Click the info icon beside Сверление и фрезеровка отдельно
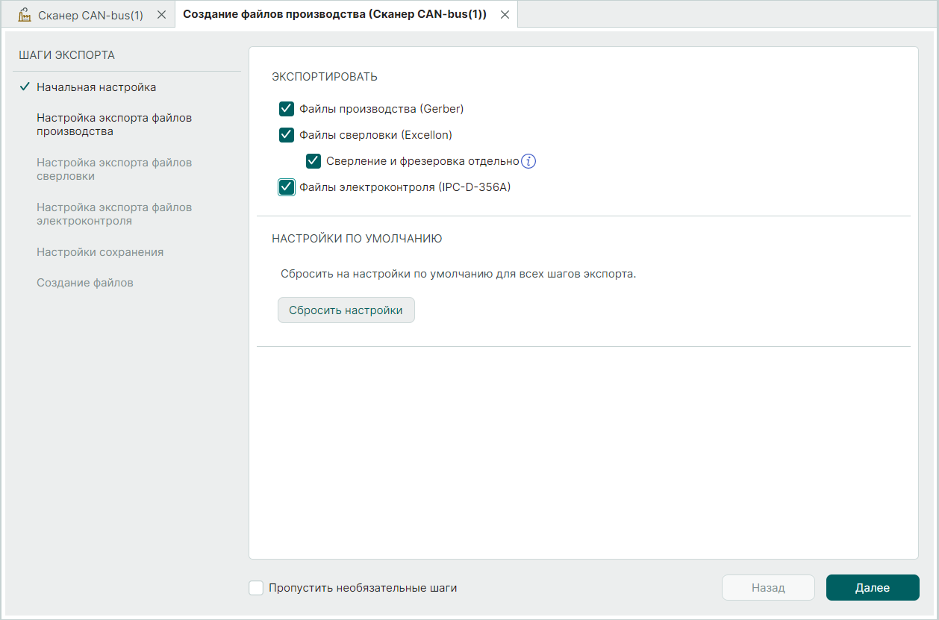Viewport: 939px width, 620px height. (528, 161)
